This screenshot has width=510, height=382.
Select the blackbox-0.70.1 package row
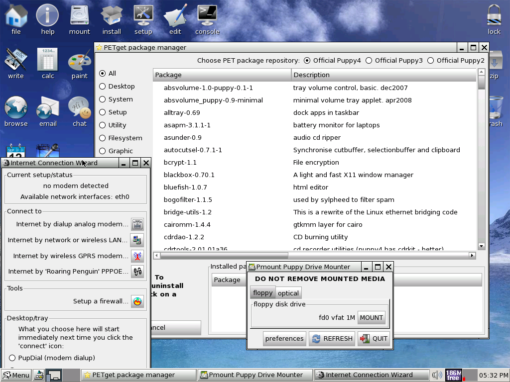point(315,175)
